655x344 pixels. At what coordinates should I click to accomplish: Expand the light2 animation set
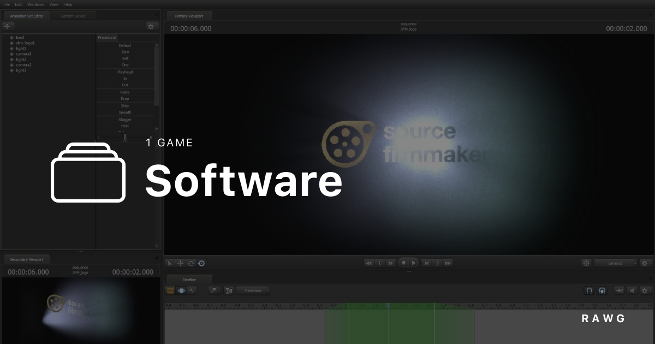(11, 60)
